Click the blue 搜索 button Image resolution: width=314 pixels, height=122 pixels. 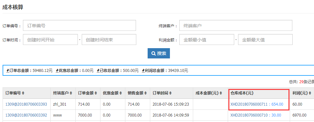[x=159, y=53]
